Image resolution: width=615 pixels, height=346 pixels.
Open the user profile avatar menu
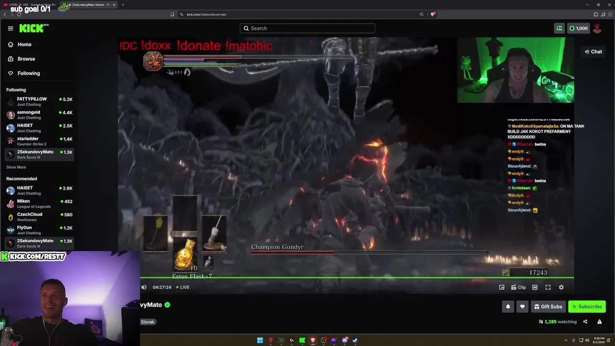tap(597, 28)
